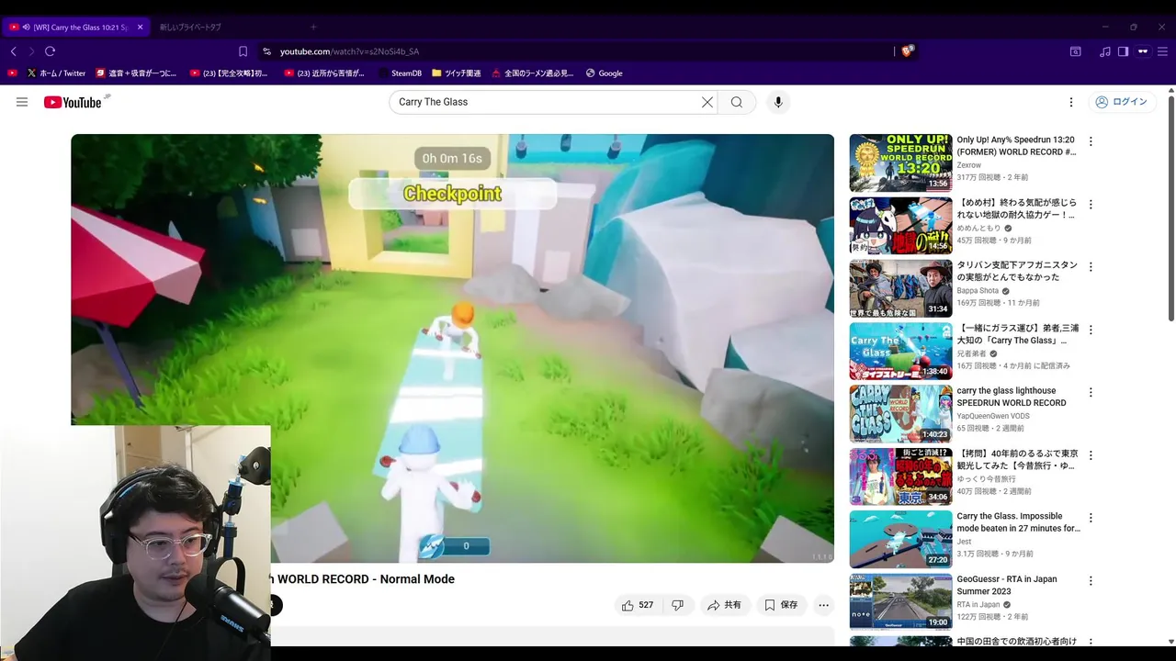
Task: Open more actions menu below the video
Action: click(x=824, y=605)
